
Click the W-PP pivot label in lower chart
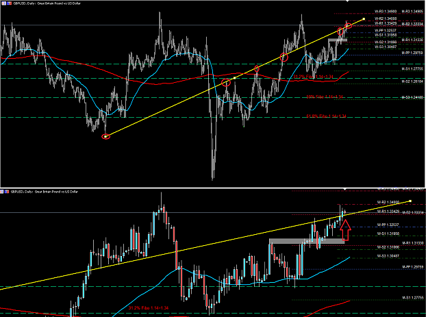click(x=388, y=225)
